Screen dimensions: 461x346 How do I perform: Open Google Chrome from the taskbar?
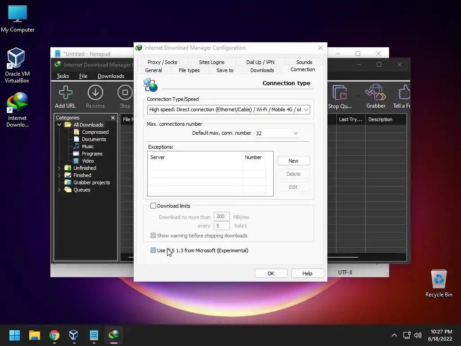pos(54,335)
